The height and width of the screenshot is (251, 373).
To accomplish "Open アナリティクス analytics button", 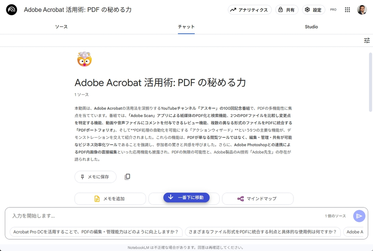I will (250, 10).
